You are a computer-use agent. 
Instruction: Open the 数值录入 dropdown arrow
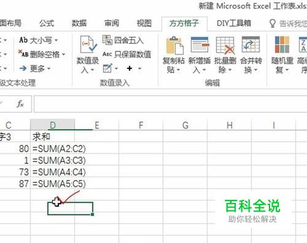pyautogui.click(x=92, y=70)
